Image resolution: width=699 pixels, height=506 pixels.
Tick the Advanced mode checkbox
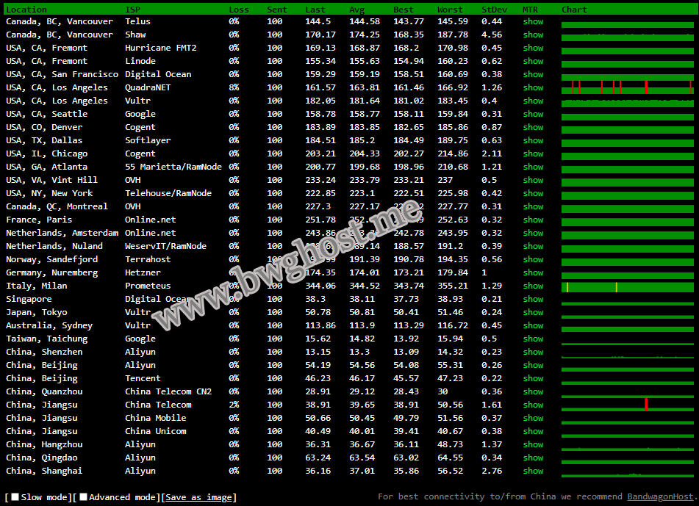coord(83,496)
